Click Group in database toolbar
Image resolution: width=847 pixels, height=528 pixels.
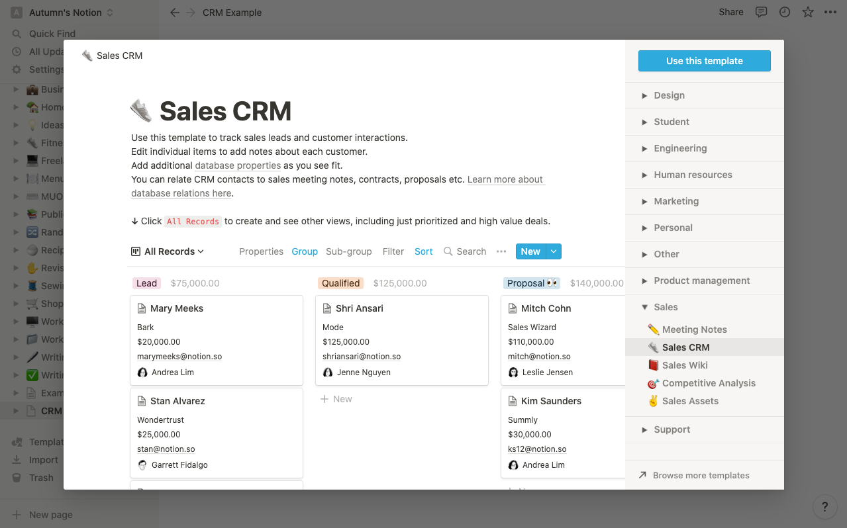[x=305, y=251]
